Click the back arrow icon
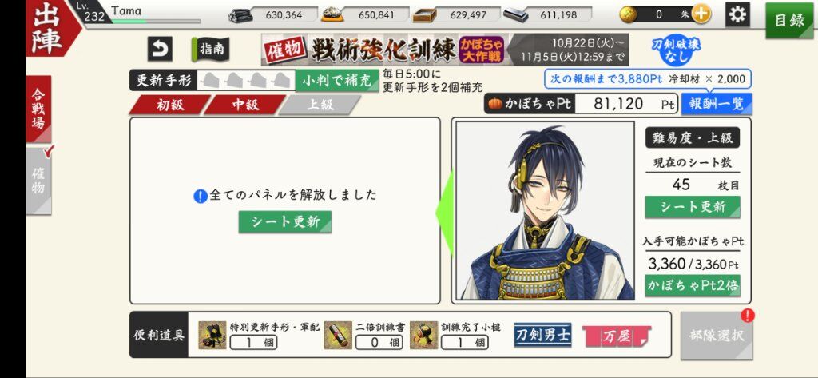 pyautogui.click(x=160, y=49)
